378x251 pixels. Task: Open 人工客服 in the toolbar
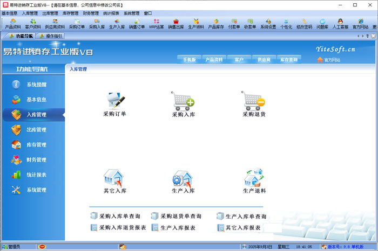click(x=340, y=24)
